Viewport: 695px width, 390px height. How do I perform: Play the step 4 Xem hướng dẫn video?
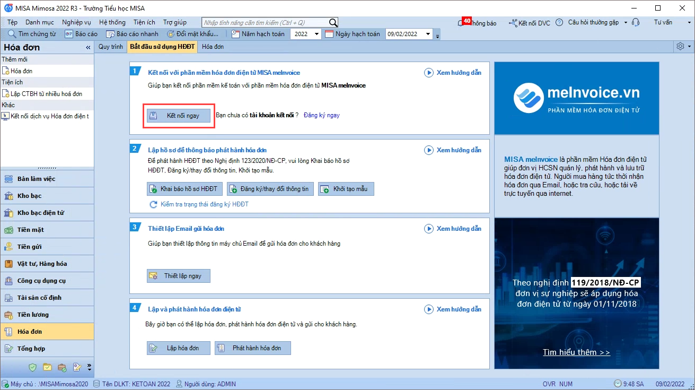click(x=429, y=309)
